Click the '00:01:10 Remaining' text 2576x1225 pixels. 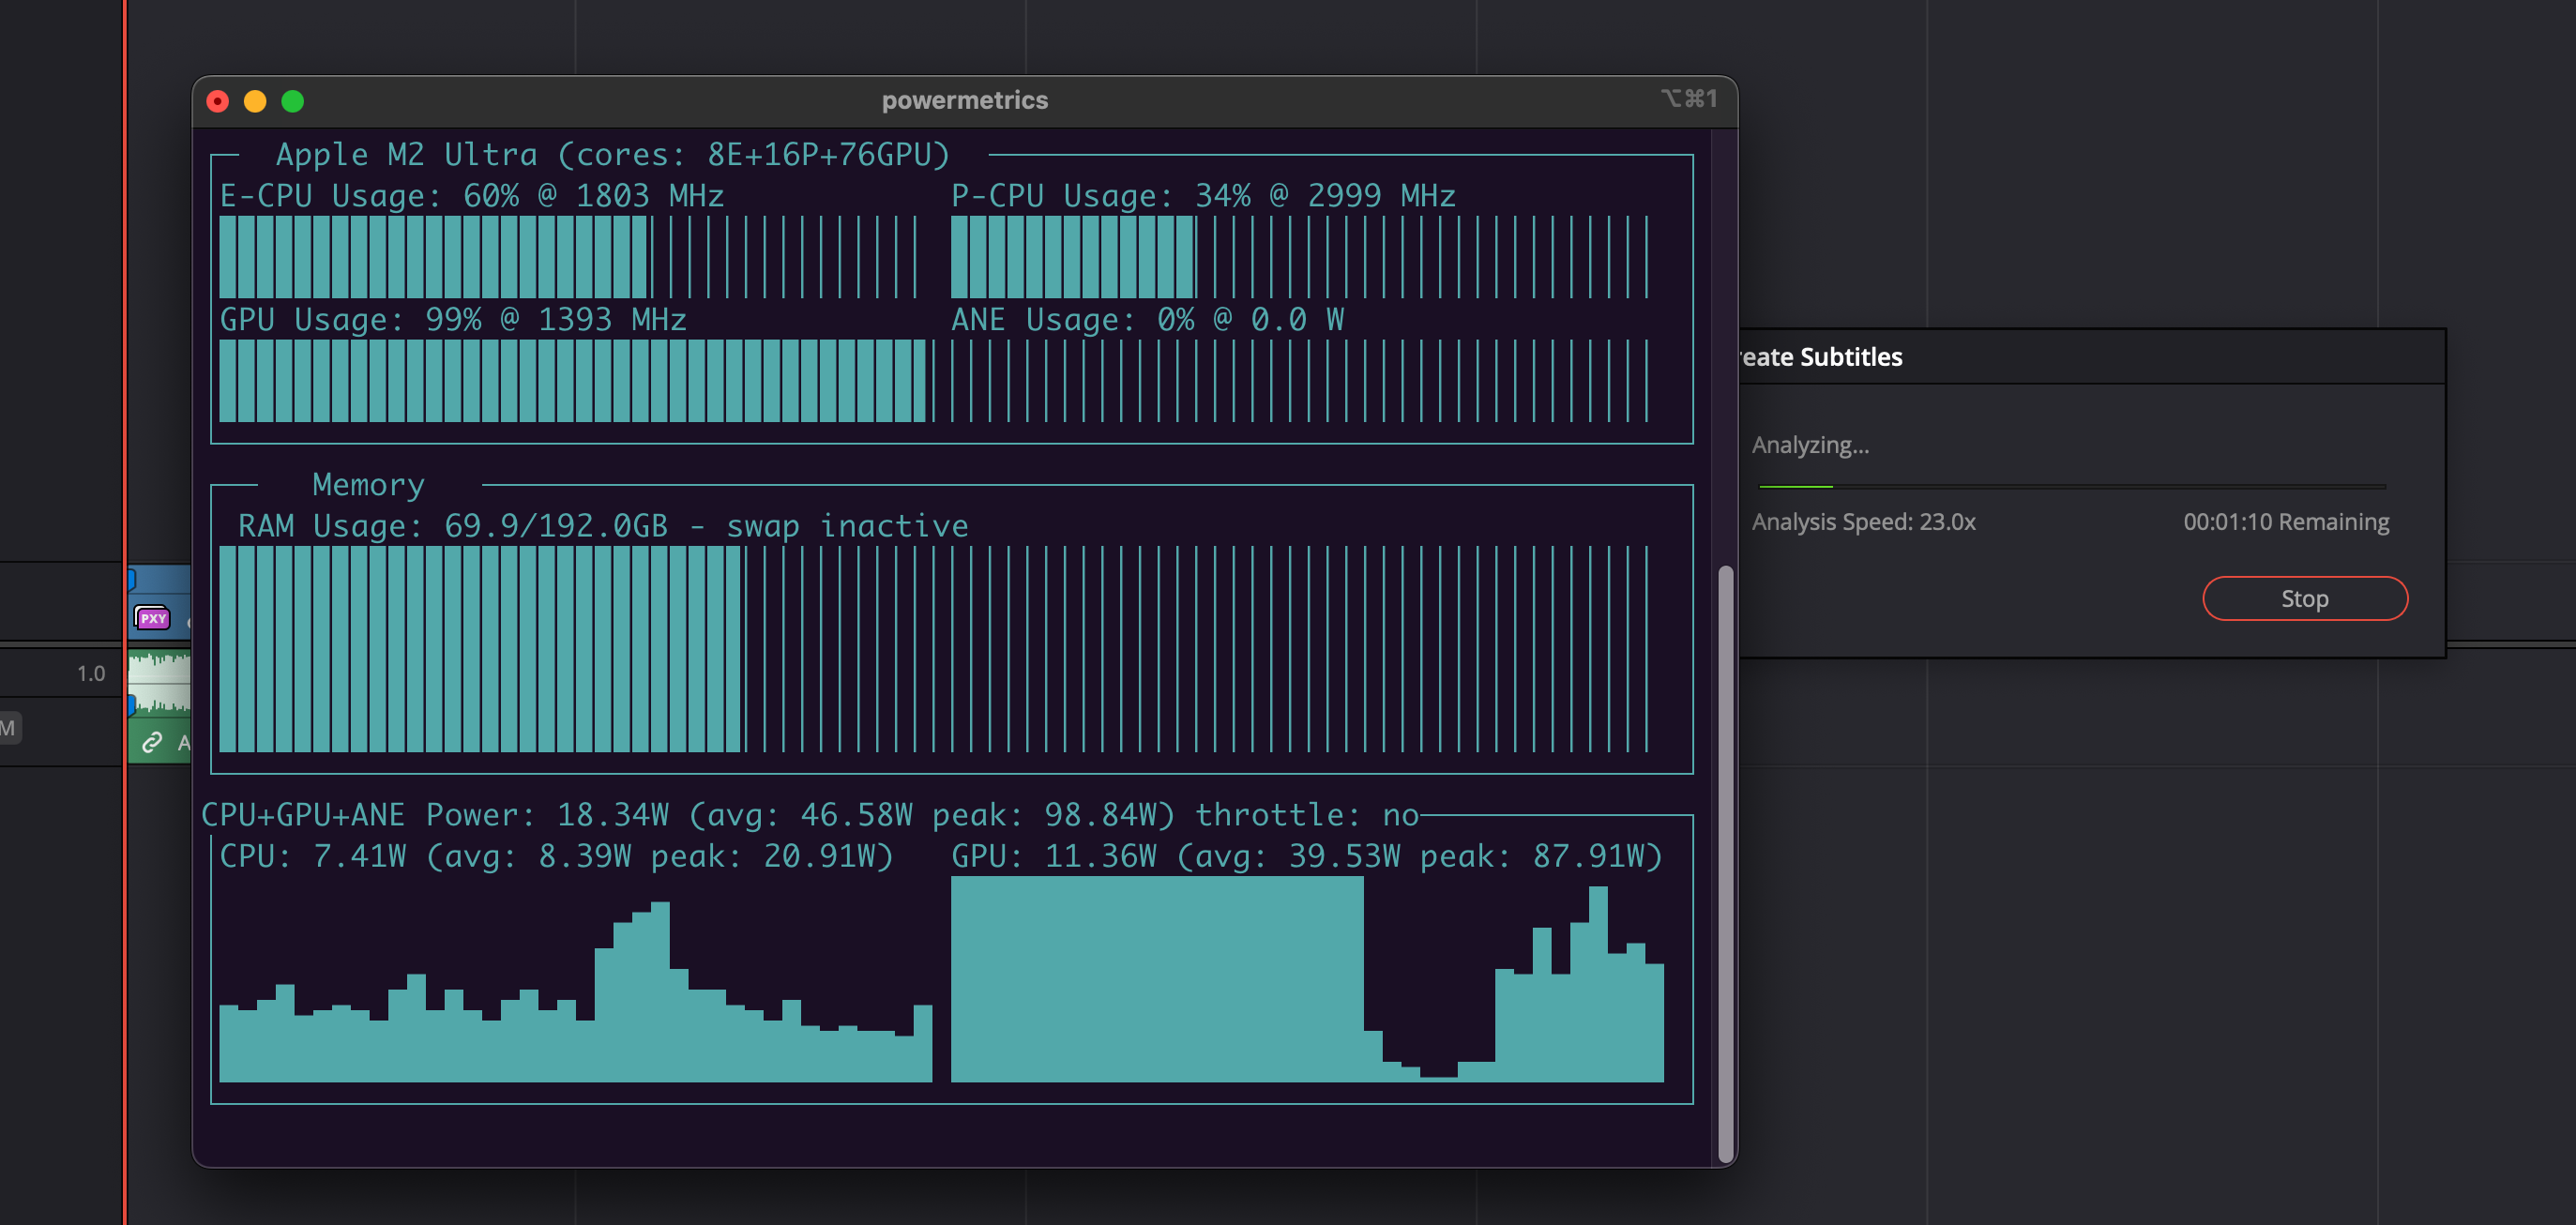click(2286, 522)
